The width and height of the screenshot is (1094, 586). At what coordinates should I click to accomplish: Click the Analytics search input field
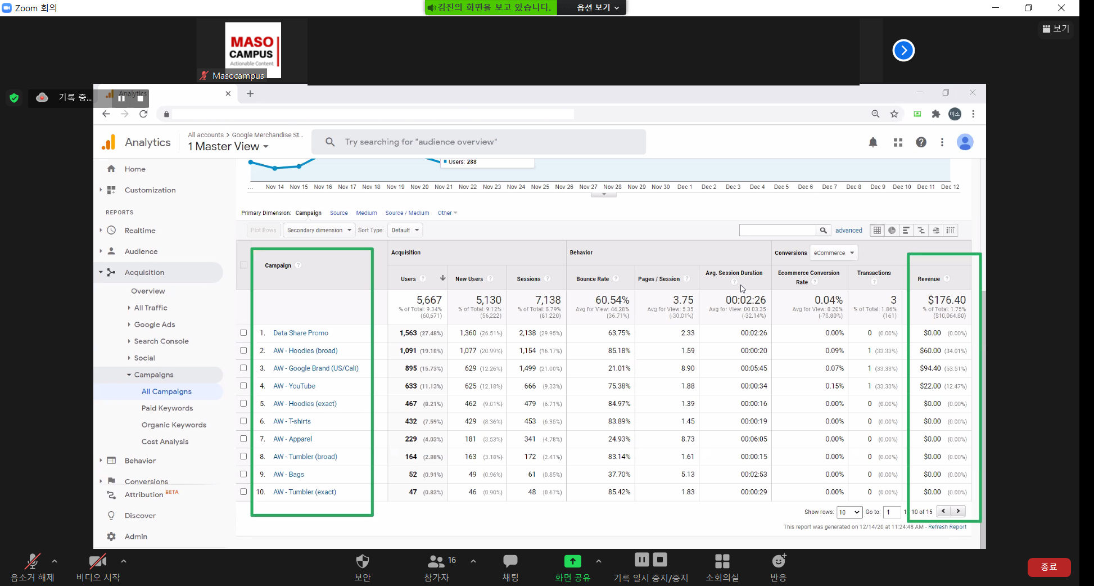coord(478,142)
